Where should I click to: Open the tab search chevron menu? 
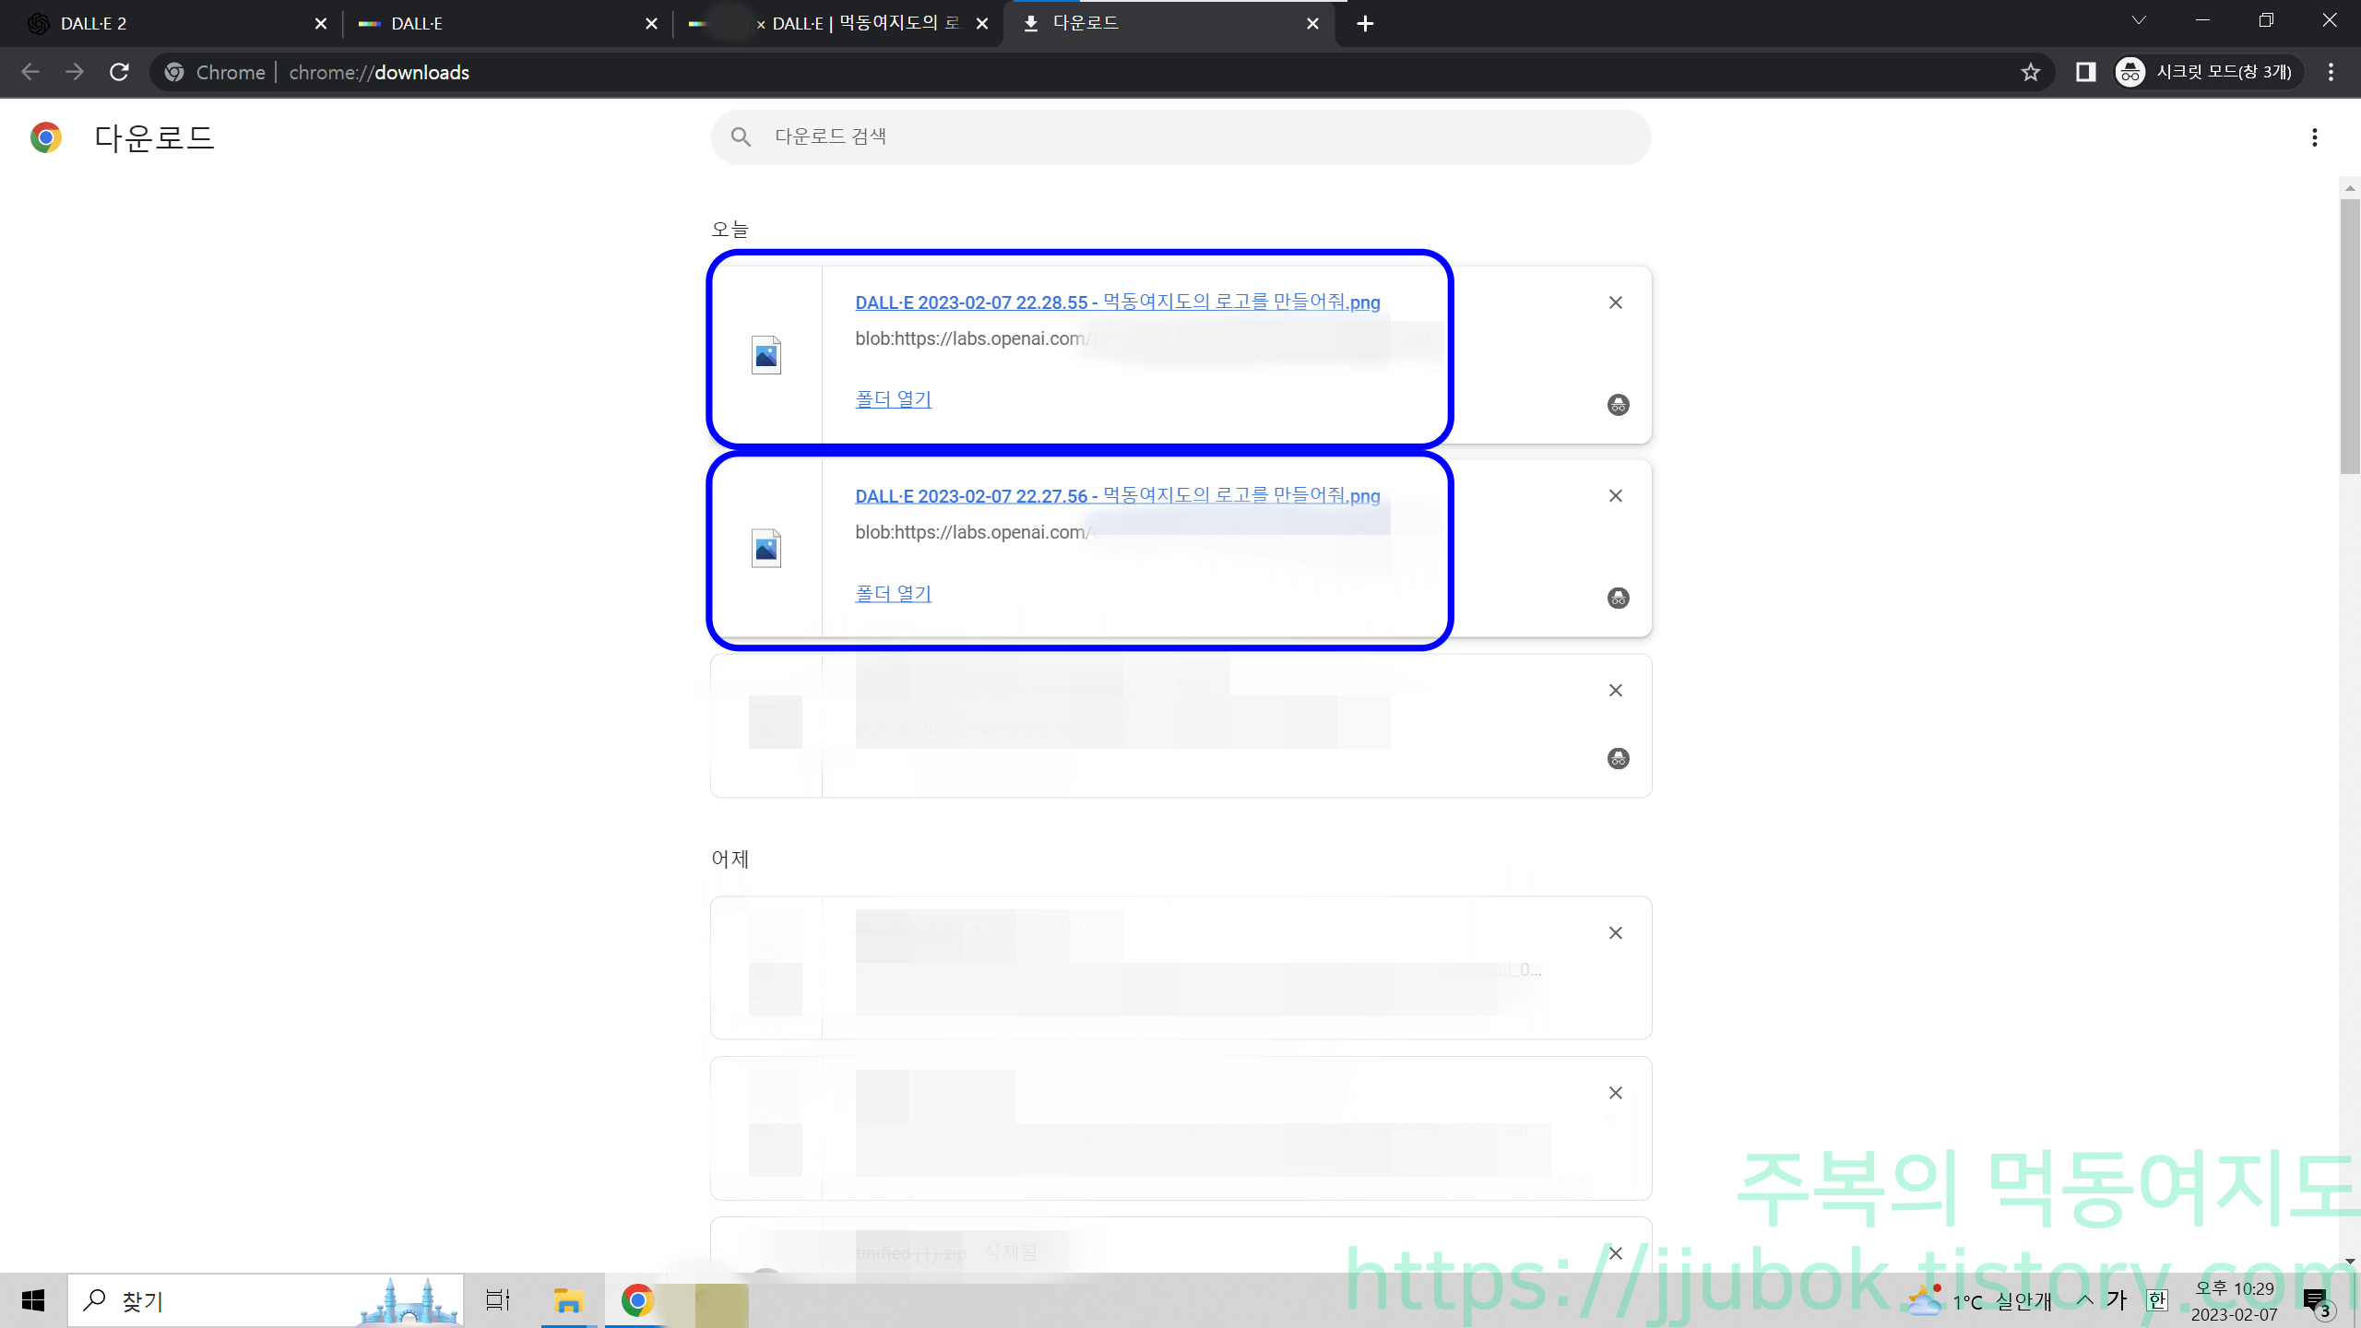(2140, 20)
